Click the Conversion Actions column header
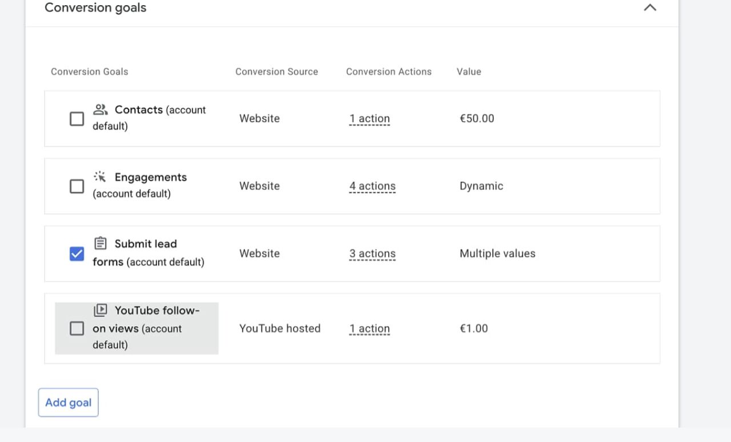 point(389,71)
